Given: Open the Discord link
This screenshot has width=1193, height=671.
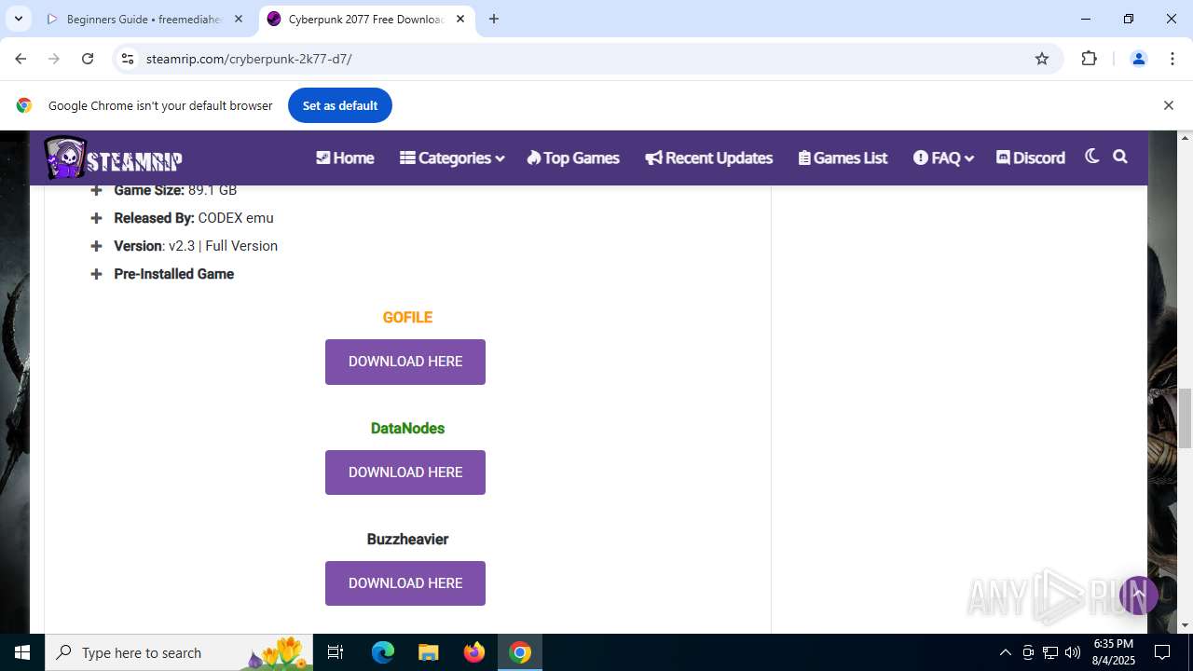Looking at the screenshot, I should point(1030,157).
